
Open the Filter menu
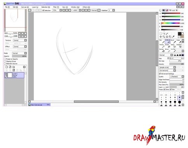pyautogui.click(x=56, y=7)
